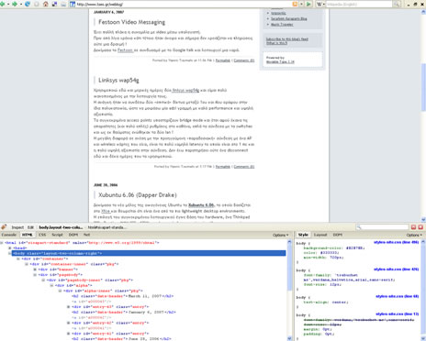The image size is (426, 341).
Task: Open the right panel Options menu
Action: tap(414, 235)
